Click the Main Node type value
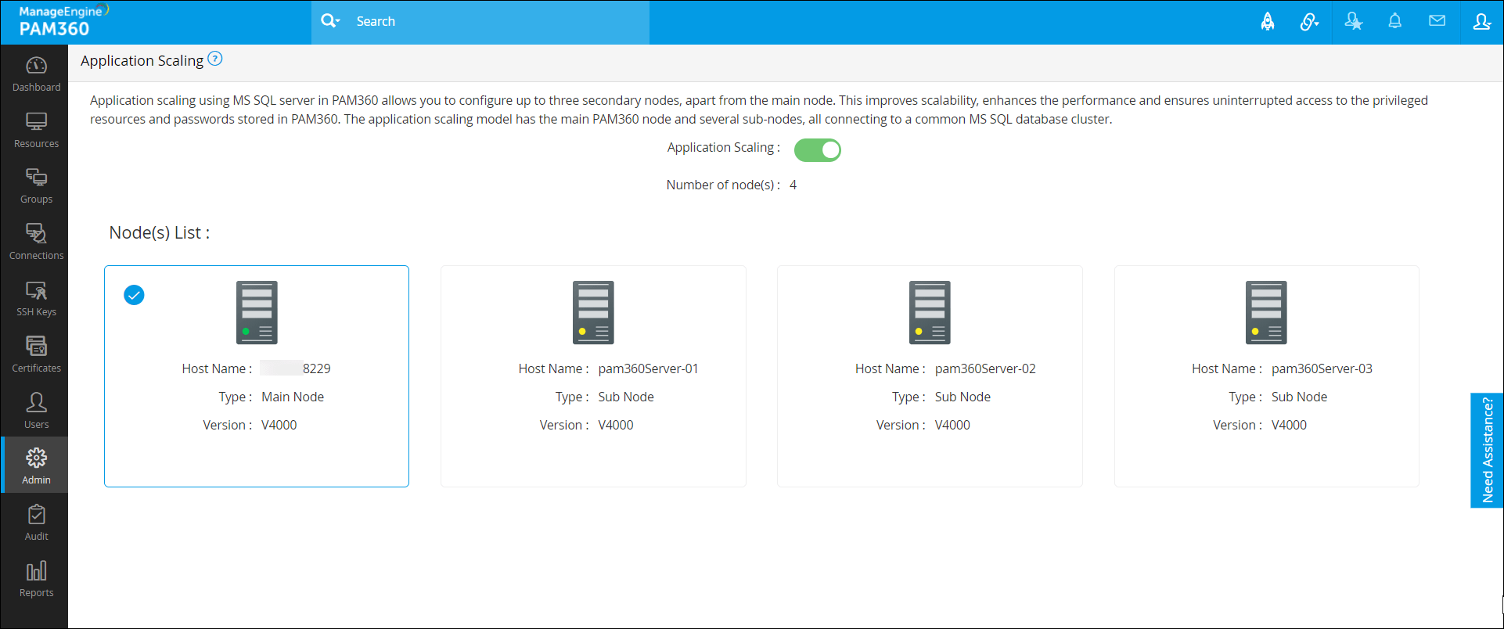This screenshot has height=629, width=1504. 293,397
